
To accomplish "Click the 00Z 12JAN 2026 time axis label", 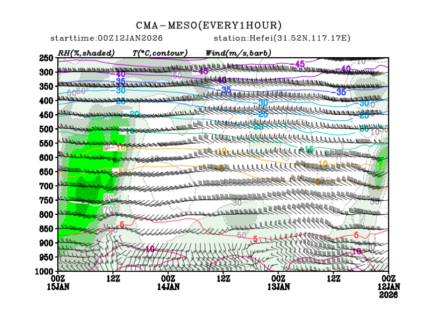I will [389, 286].
